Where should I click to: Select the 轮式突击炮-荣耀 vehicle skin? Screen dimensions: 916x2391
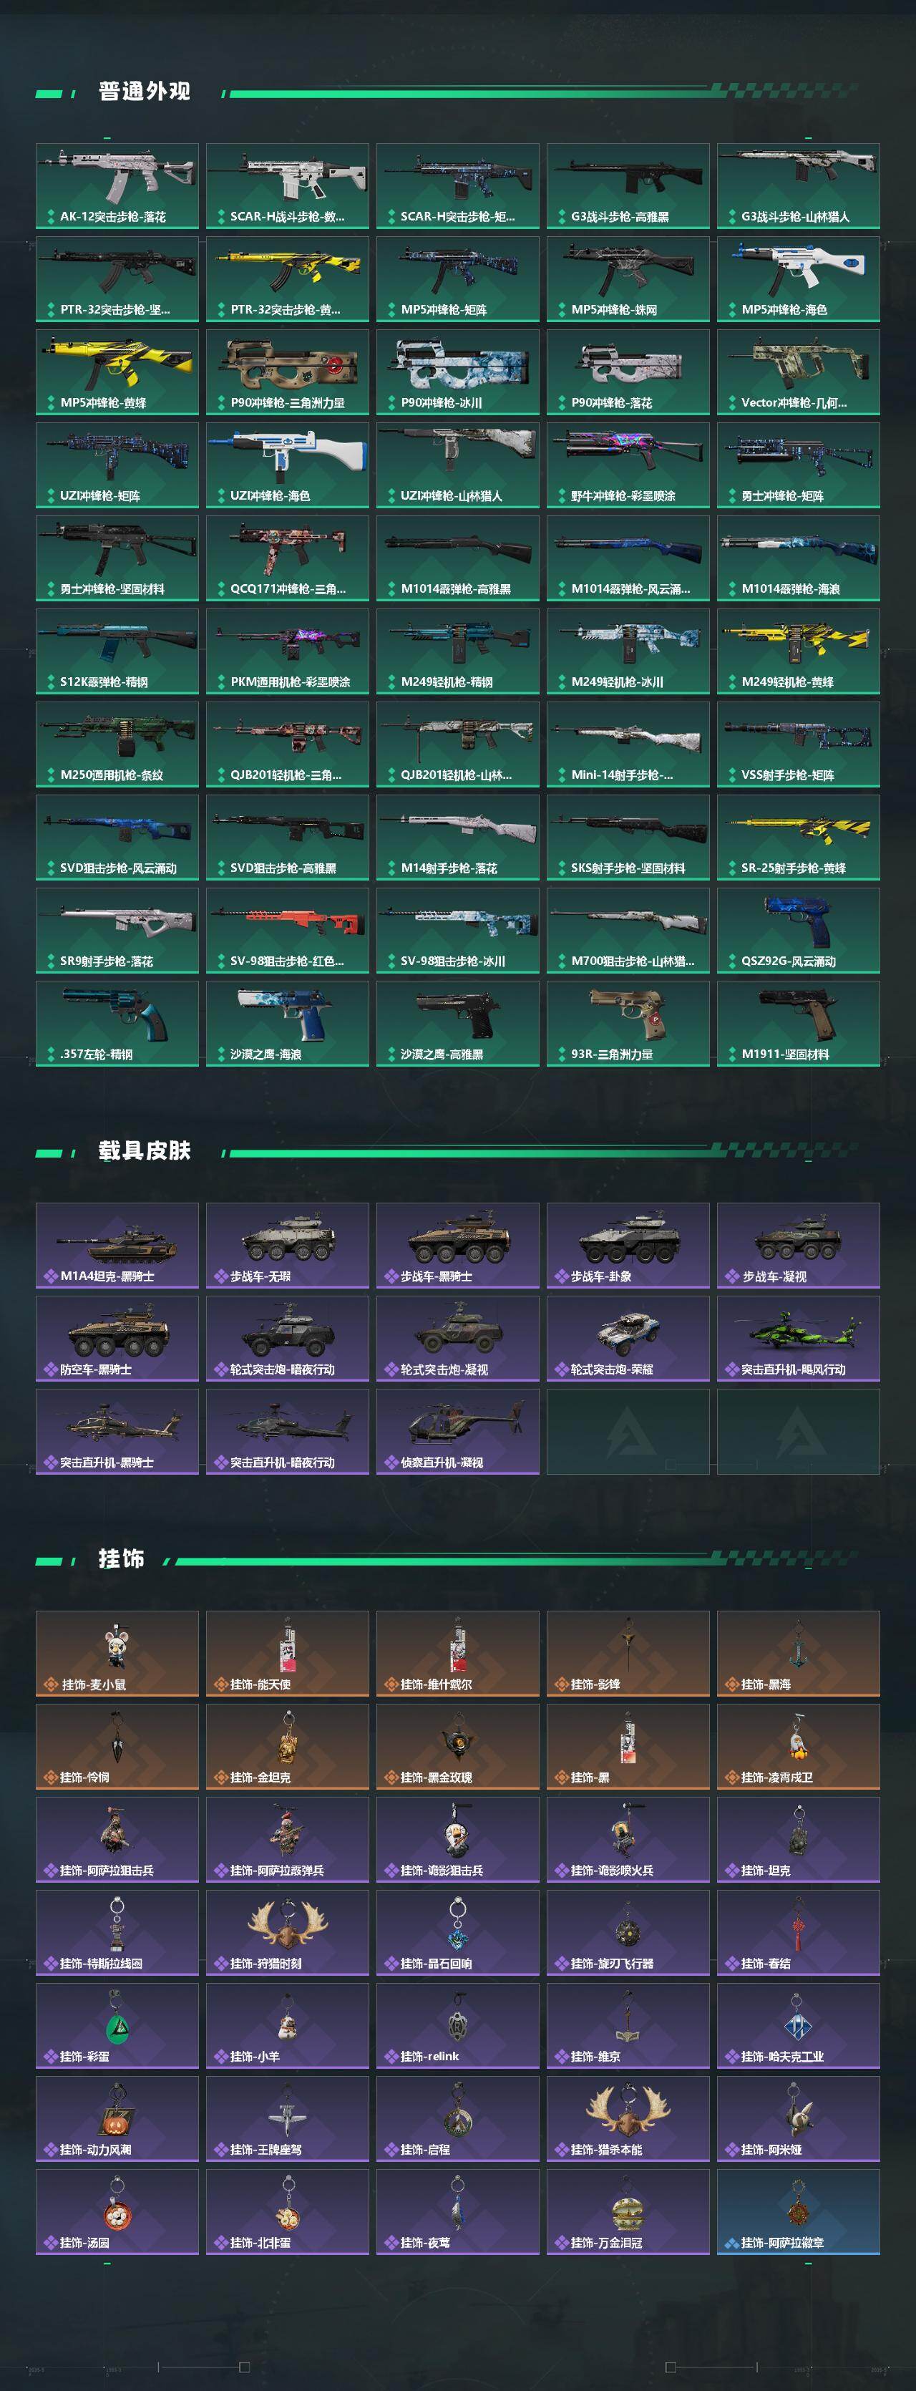point(628,1339)
